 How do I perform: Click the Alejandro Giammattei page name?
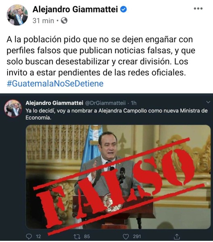(x=75, y=9)
